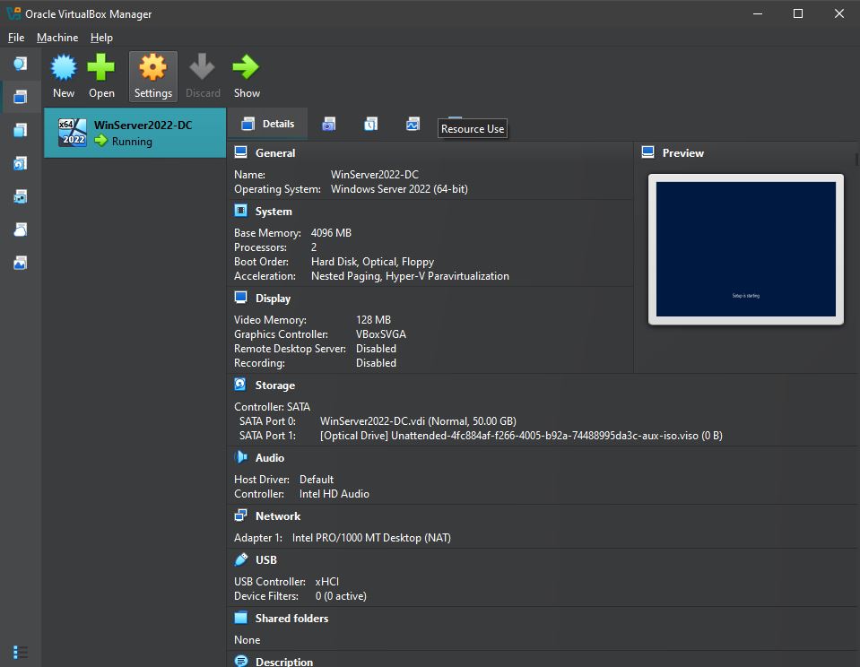The image size is (860, 667).
Task: Open the Cloud profiles sidebar icon
Action: (x=21, y=230)
